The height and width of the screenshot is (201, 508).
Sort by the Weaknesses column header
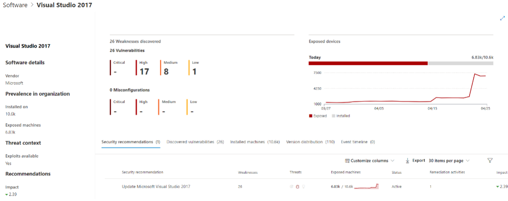(248, 172)
